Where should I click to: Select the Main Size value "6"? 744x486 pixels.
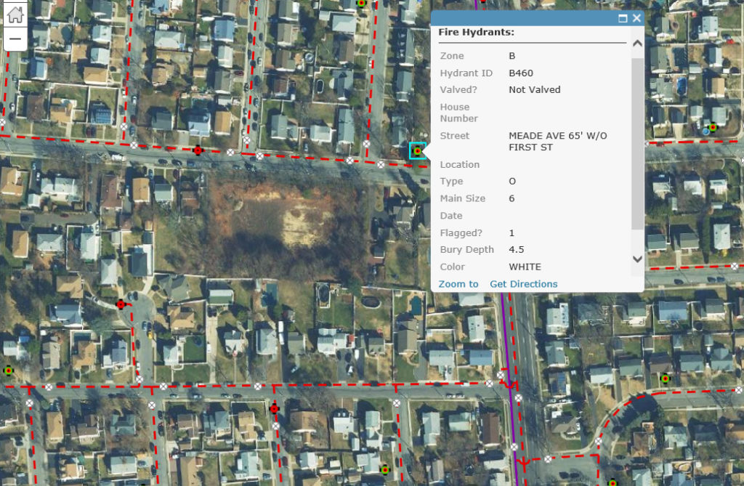click(x=511, y=198)
